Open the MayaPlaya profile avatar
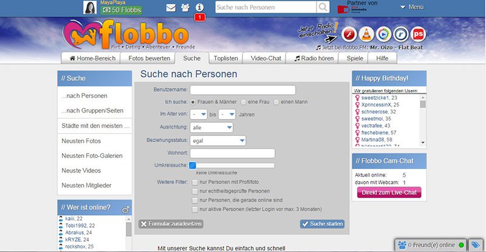486x252 pixels. click(90, 7)
